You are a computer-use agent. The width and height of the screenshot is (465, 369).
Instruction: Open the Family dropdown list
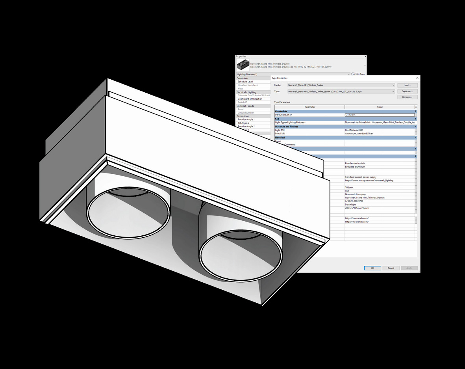pyautogui.click(x=393, y=85)
